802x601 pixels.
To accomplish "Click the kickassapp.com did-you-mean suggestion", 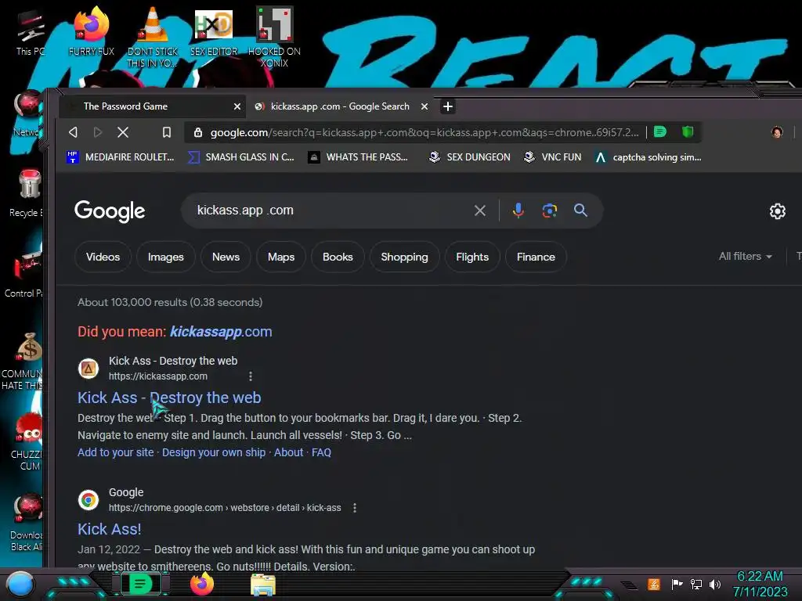I will pyautogui.click(x=221, y=332).
